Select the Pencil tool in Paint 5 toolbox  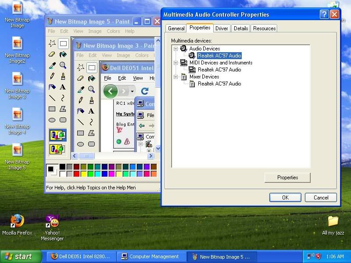coord(52,76)
